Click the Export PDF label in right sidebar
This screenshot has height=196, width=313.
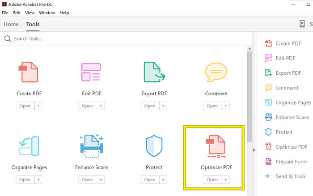coord(288,73)
